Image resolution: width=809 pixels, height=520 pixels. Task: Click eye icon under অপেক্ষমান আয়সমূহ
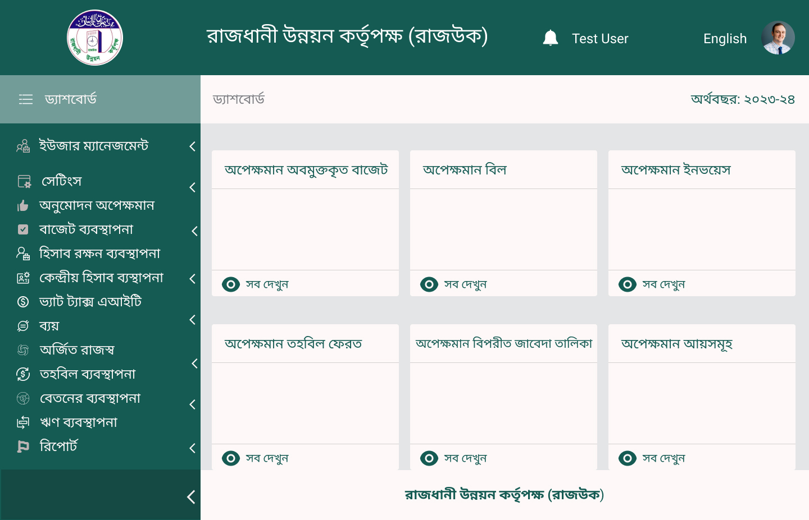click(628, 458)
